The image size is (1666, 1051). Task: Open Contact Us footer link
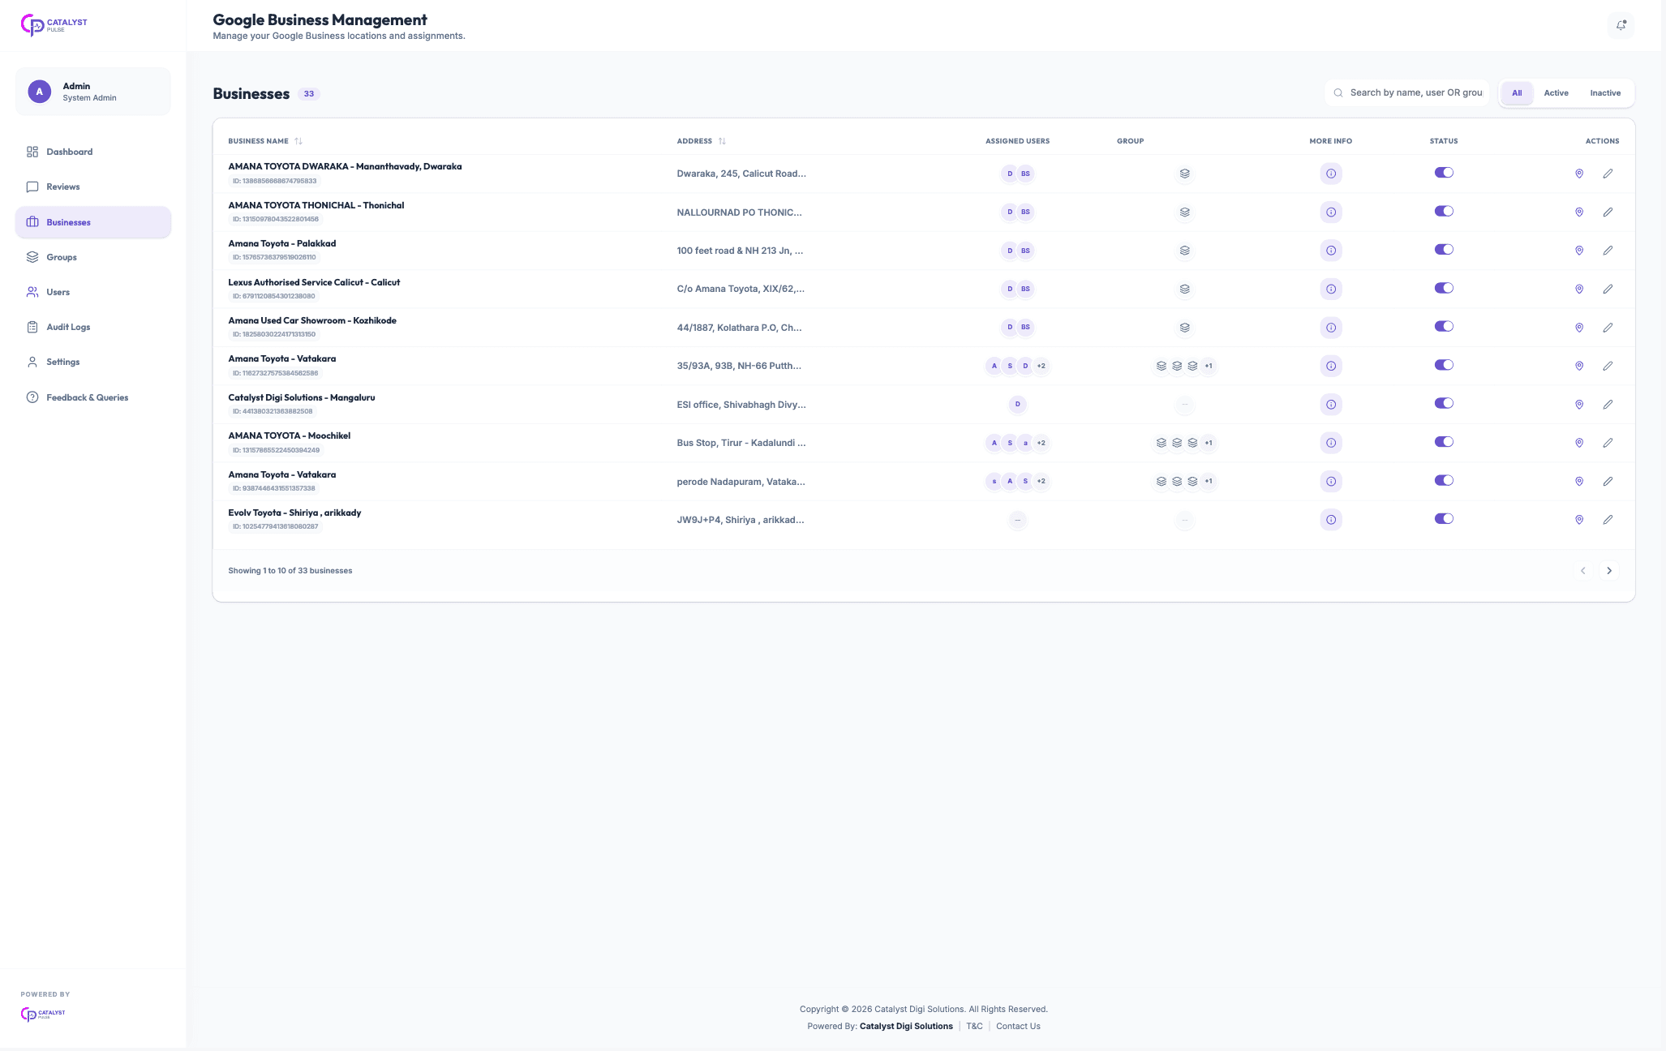tap(1018, 1027)
